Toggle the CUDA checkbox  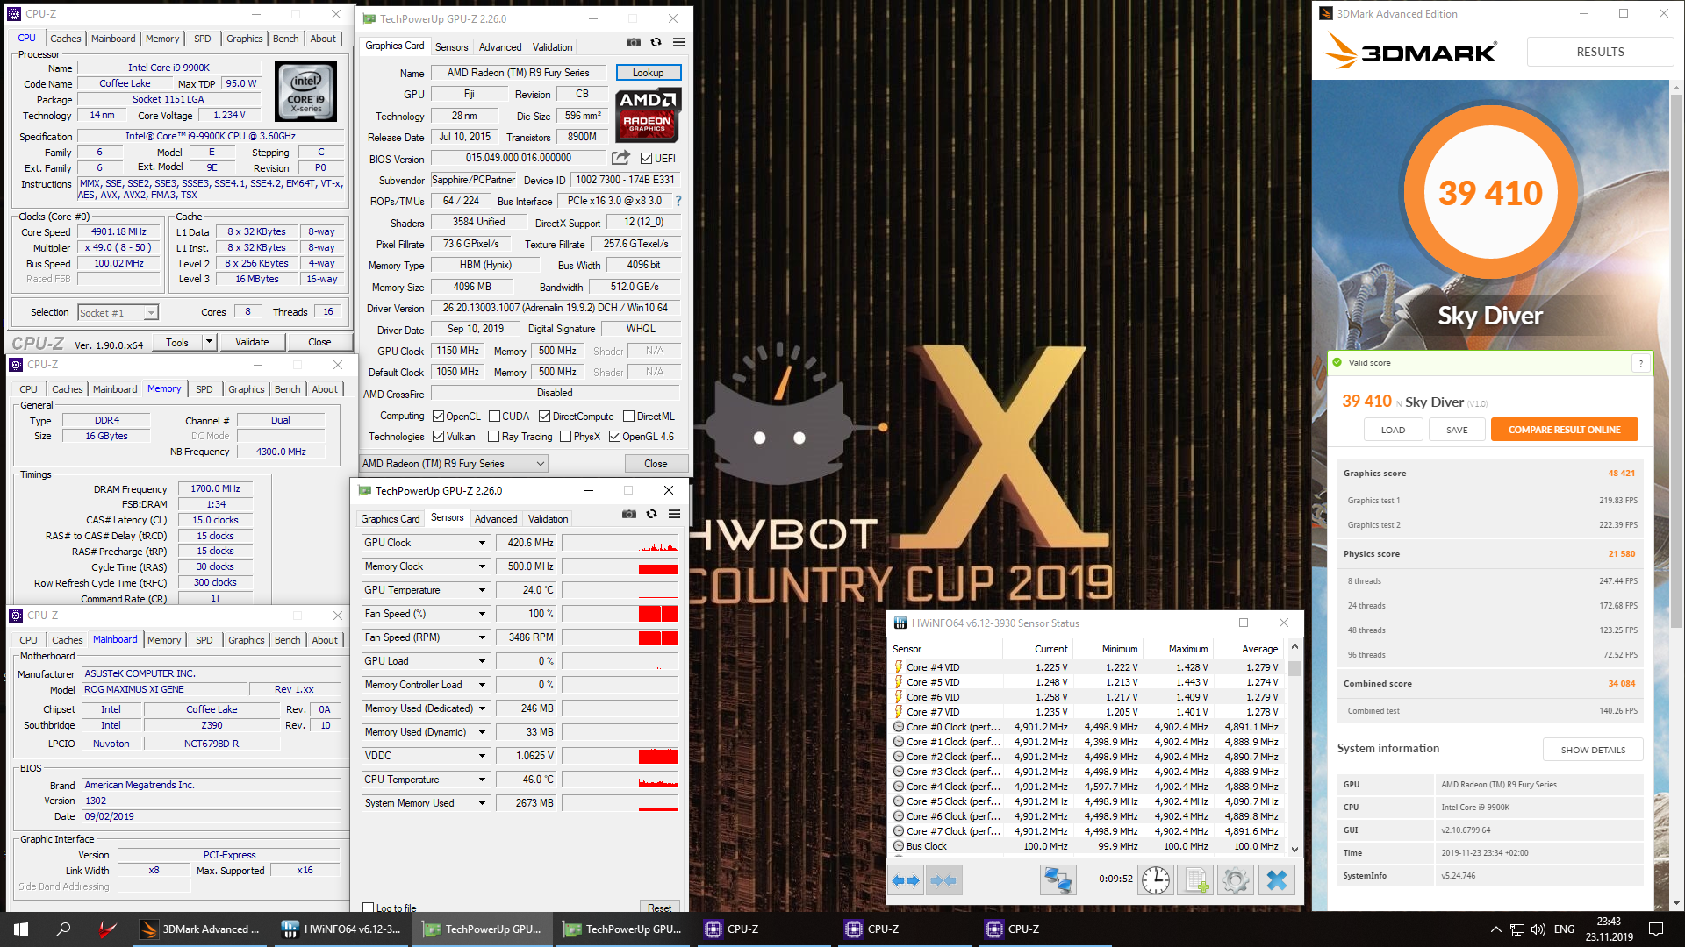click(494, 417)
